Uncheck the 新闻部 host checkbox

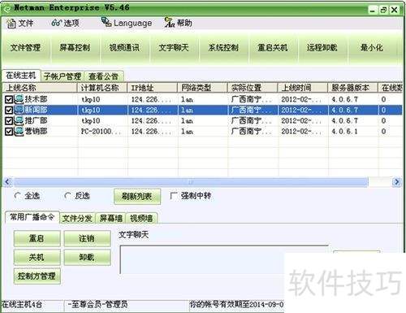(x=9, y=110)
